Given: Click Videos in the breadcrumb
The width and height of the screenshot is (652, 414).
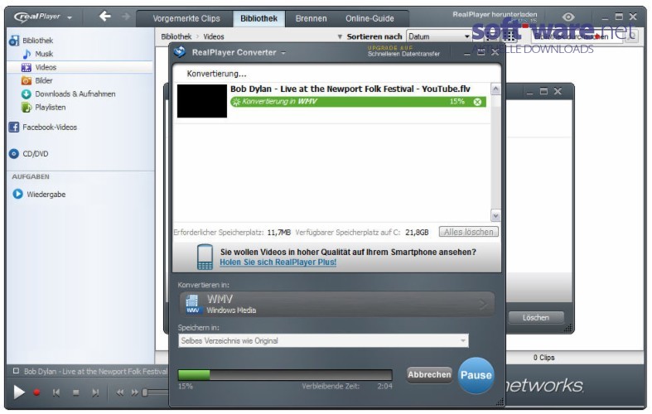Looking at the screenshot, I should [214, 36].
